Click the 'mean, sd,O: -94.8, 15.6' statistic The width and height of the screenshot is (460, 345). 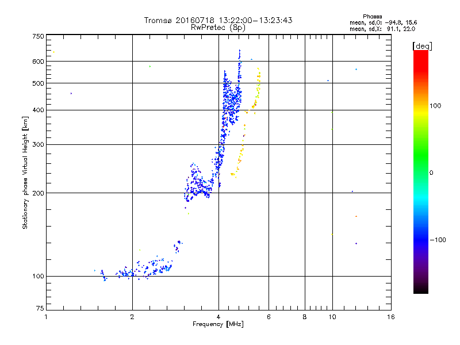[x=383, y=22]
